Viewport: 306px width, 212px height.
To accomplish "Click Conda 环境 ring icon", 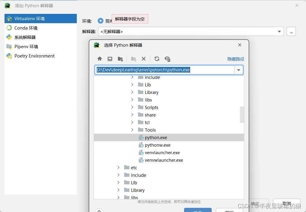I will coord(9,28).
